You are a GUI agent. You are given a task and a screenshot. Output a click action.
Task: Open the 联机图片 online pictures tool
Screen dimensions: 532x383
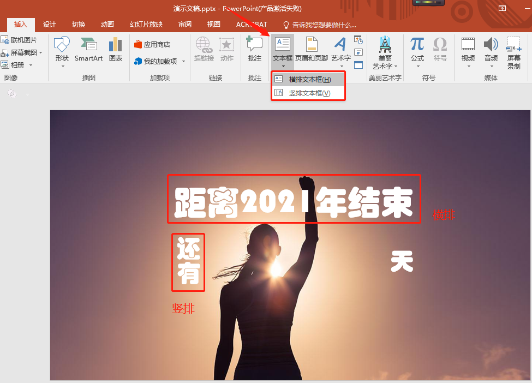[x=19, y=40]
